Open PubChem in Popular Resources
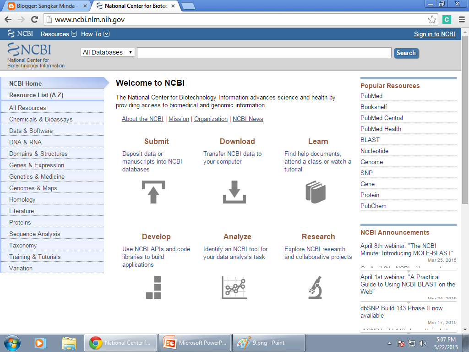 [x=373, y=206]
